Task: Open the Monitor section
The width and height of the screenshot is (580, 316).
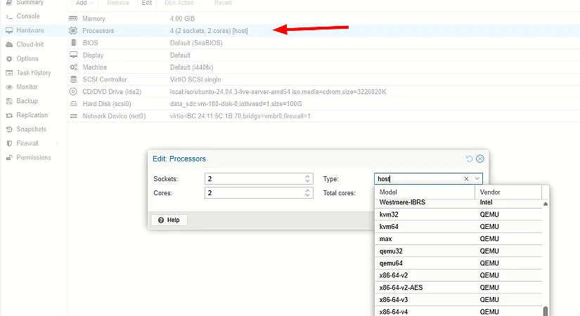Action: (27, 87)
